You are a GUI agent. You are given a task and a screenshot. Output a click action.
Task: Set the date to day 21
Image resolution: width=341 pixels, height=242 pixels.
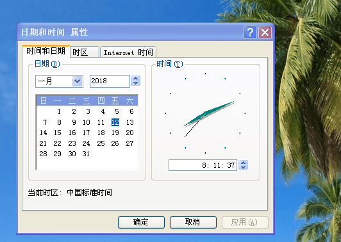(x=43, y=143)
